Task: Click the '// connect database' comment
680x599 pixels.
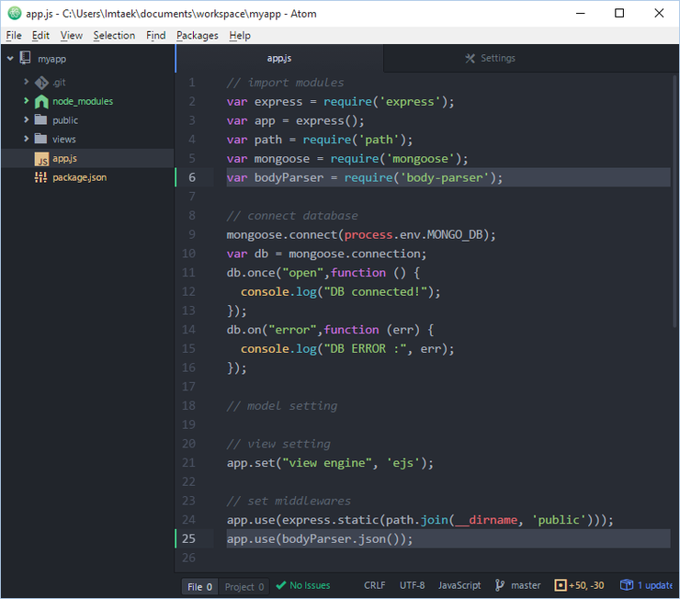Action: pos(292,215)
